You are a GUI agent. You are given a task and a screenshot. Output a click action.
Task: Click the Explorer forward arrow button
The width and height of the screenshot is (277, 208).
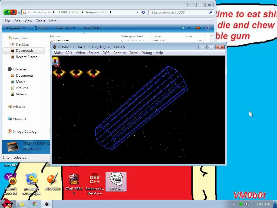click(14, 12)
